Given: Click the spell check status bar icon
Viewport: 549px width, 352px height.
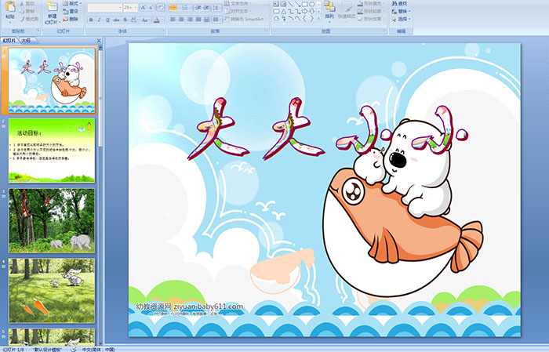Looking at the screenshot, I should (x=73, y=349).
